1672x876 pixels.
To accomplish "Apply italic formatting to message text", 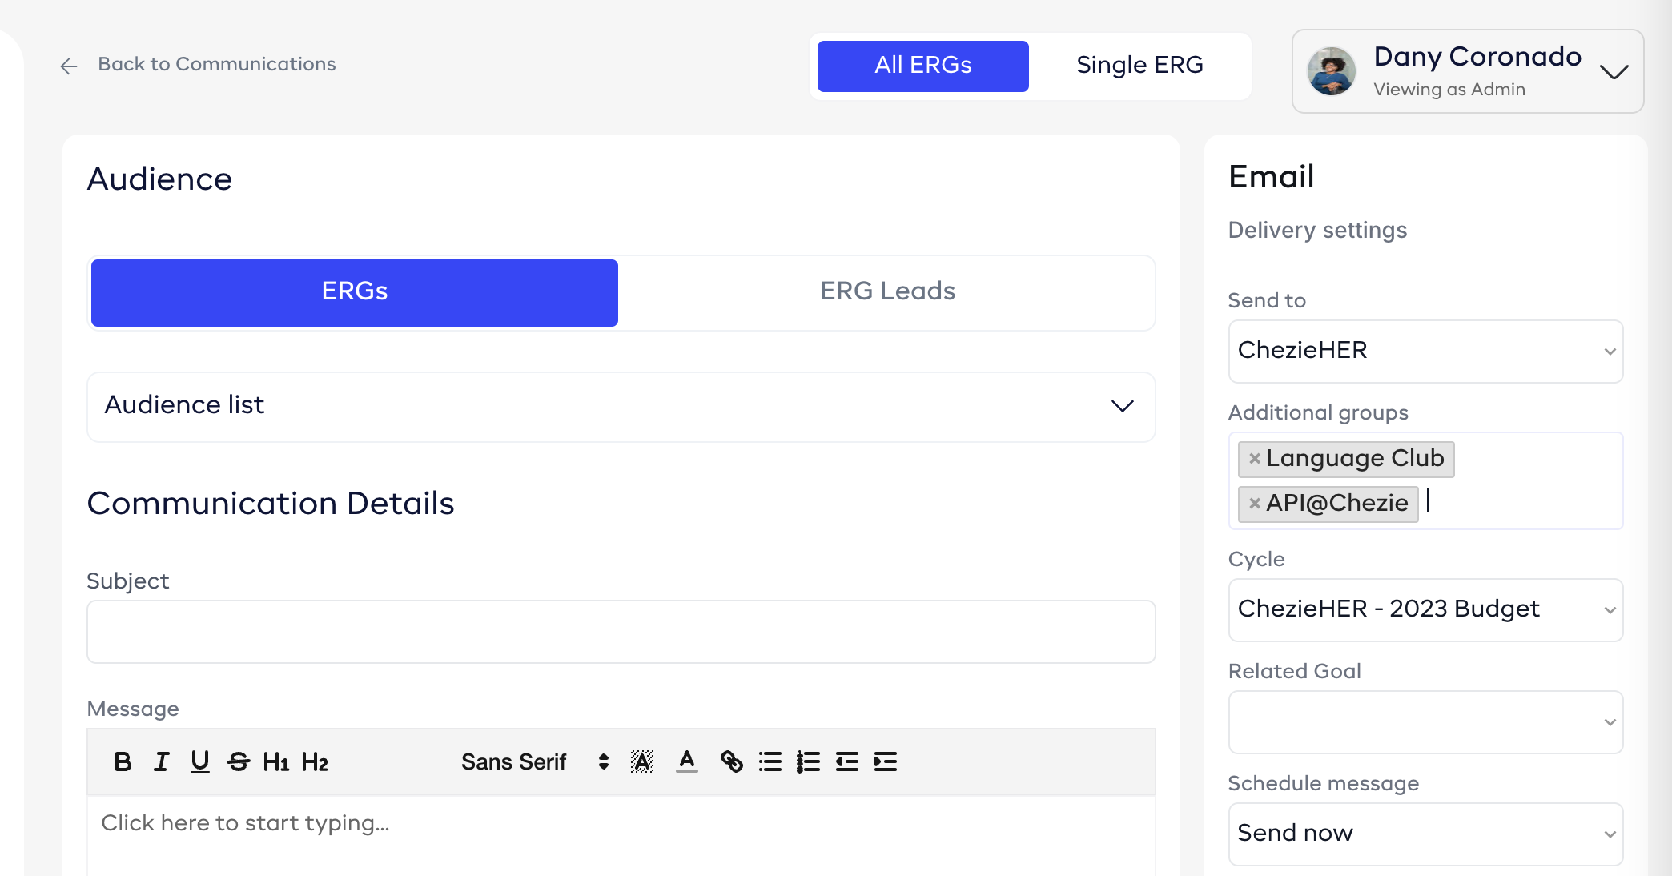I will [x=161, y=761].
